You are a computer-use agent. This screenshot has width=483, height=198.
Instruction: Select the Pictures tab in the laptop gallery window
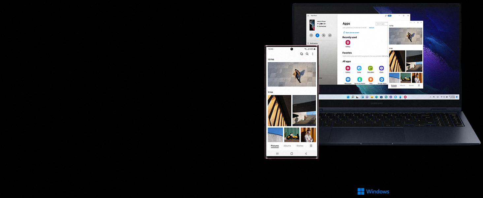point(394,85)
